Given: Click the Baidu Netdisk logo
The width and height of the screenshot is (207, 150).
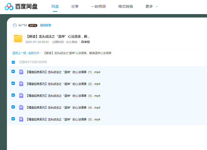Looking at the screenshot, I should point(21,7).
